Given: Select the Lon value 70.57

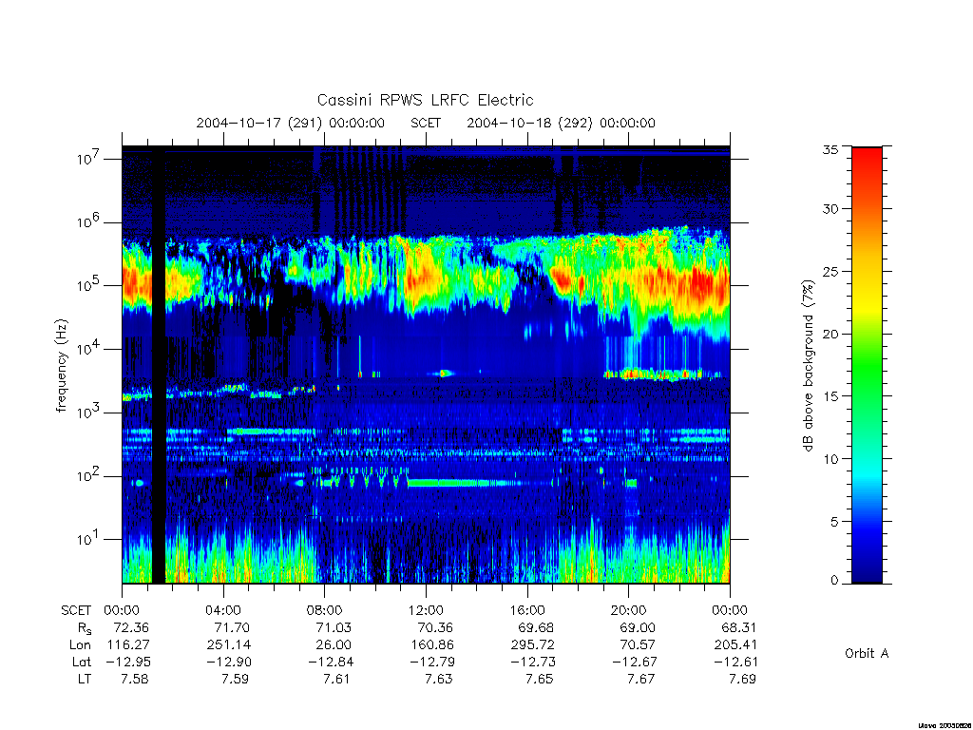Looking at the screenshot, I should 638,644.
